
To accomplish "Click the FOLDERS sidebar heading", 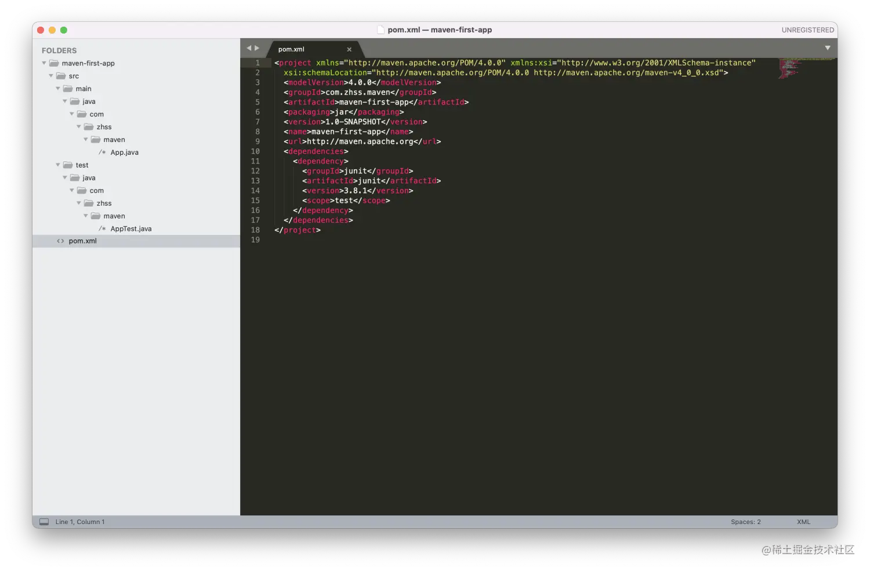I will 59,50.
